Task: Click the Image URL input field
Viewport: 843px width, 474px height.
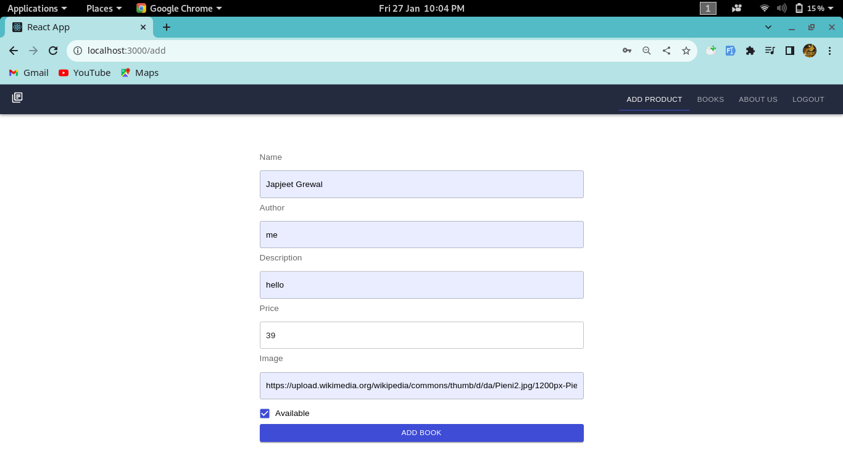Action: 421,386
